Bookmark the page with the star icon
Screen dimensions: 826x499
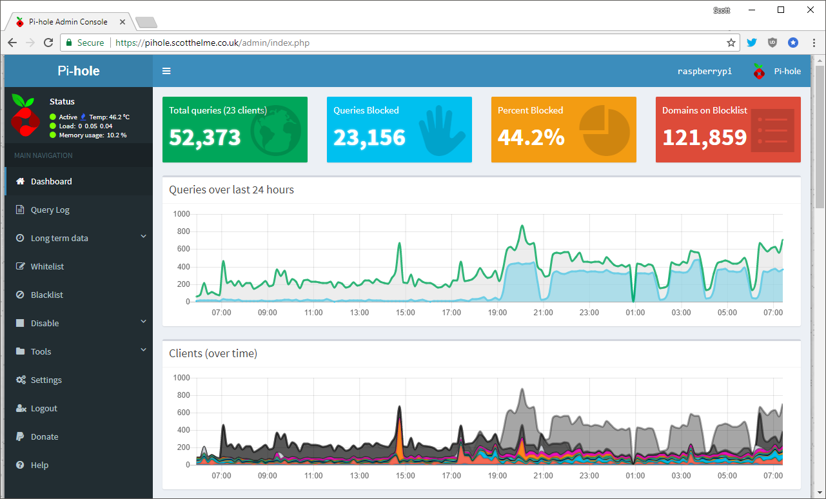coord(731,43)
